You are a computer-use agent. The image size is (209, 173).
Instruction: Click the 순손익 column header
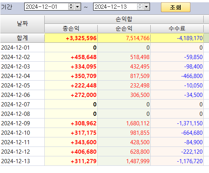[124, 28]
